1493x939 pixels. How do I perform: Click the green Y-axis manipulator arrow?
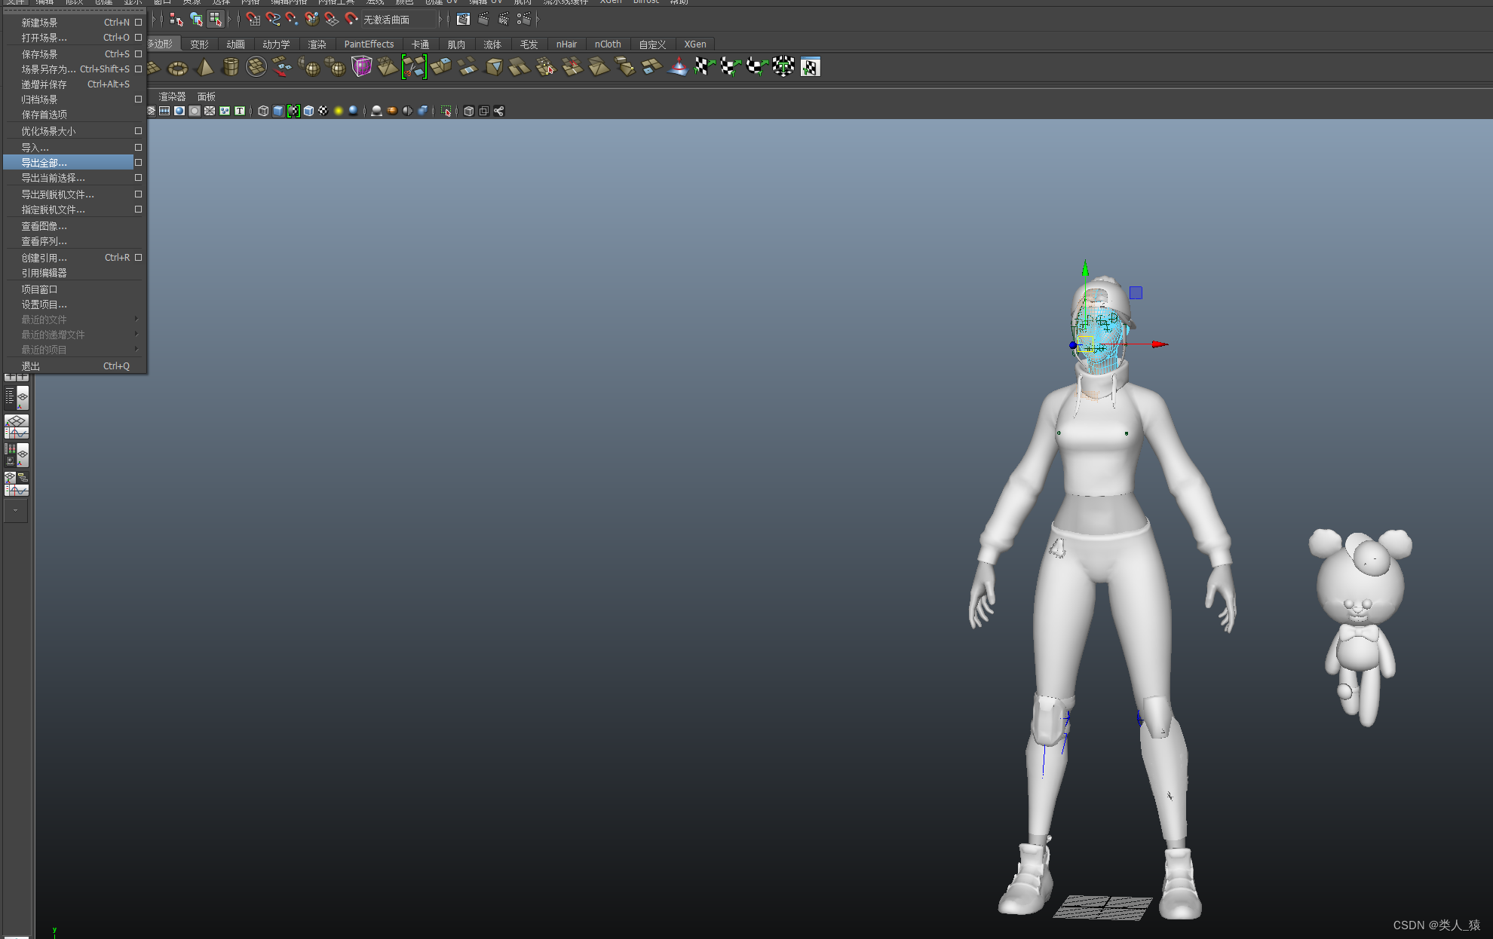1085,268
